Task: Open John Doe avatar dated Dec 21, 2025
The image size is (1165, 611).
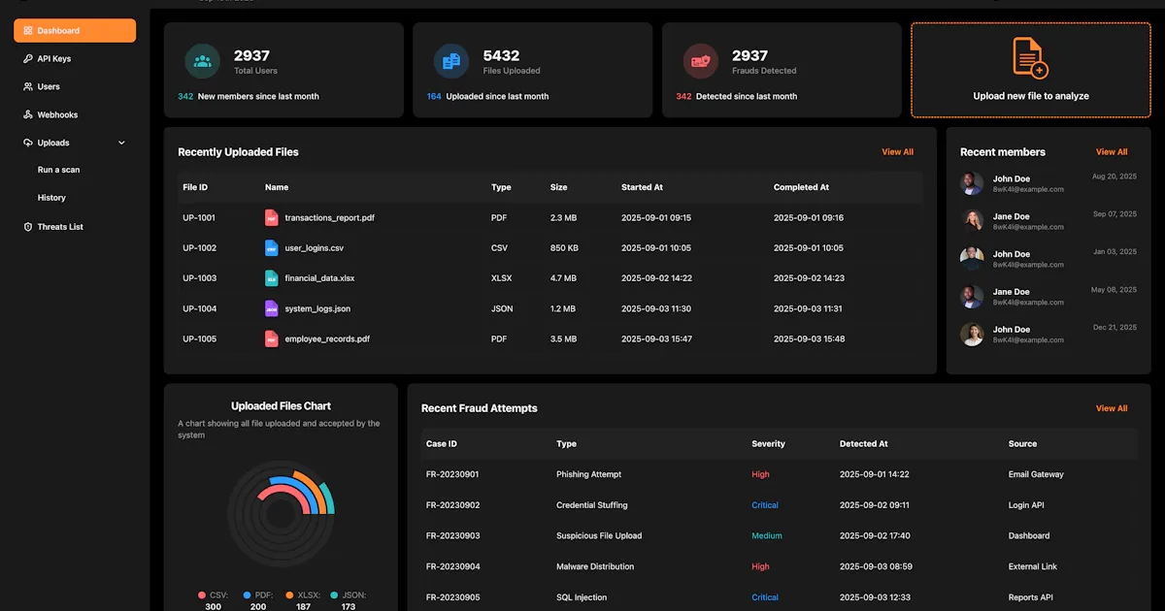Action: tap(972, 335)
